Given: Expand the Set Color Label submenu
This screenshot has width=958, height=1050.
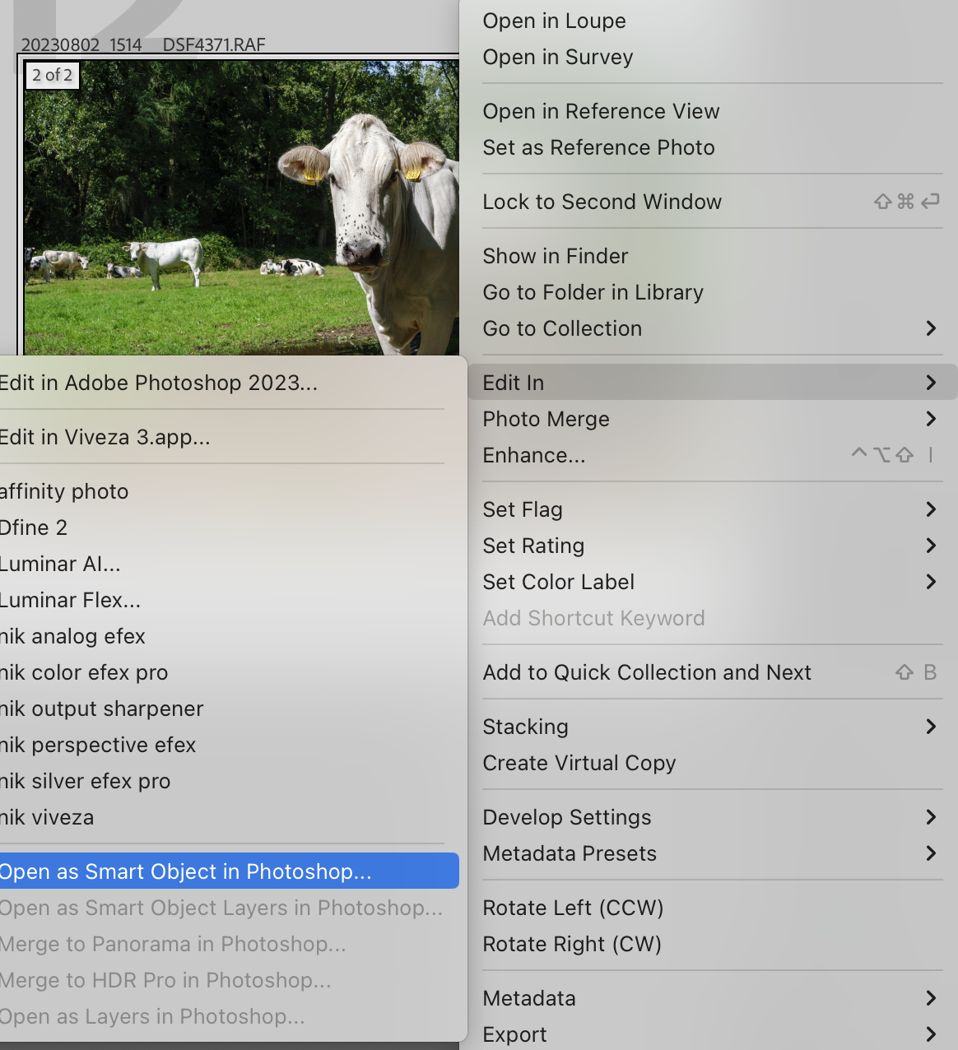Looking at the screenshot, I should [x=558, y=582].
